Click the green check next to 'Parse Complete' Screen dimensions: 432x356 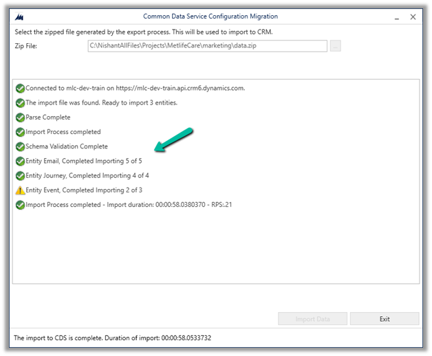(20, 118)
